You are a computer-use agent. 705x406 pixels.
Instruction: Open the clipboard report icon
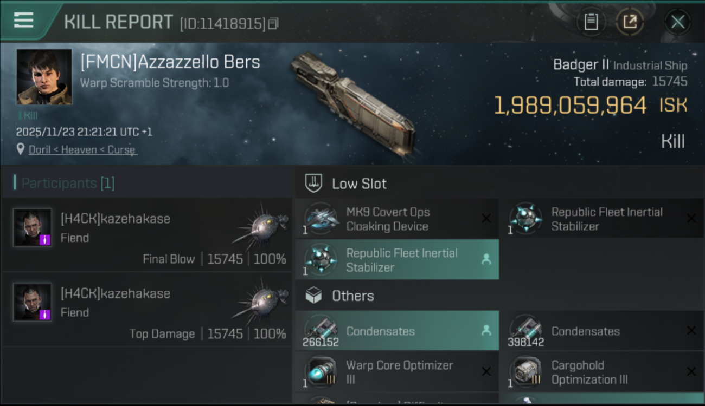click(591, 22)
